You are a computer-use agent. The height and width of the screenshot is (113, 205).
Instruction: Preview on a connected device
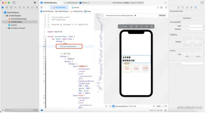(x=147, y=26)
